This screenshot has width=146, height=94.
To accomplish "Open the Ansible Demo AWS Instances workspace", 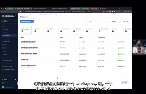I will pos(28,41).
